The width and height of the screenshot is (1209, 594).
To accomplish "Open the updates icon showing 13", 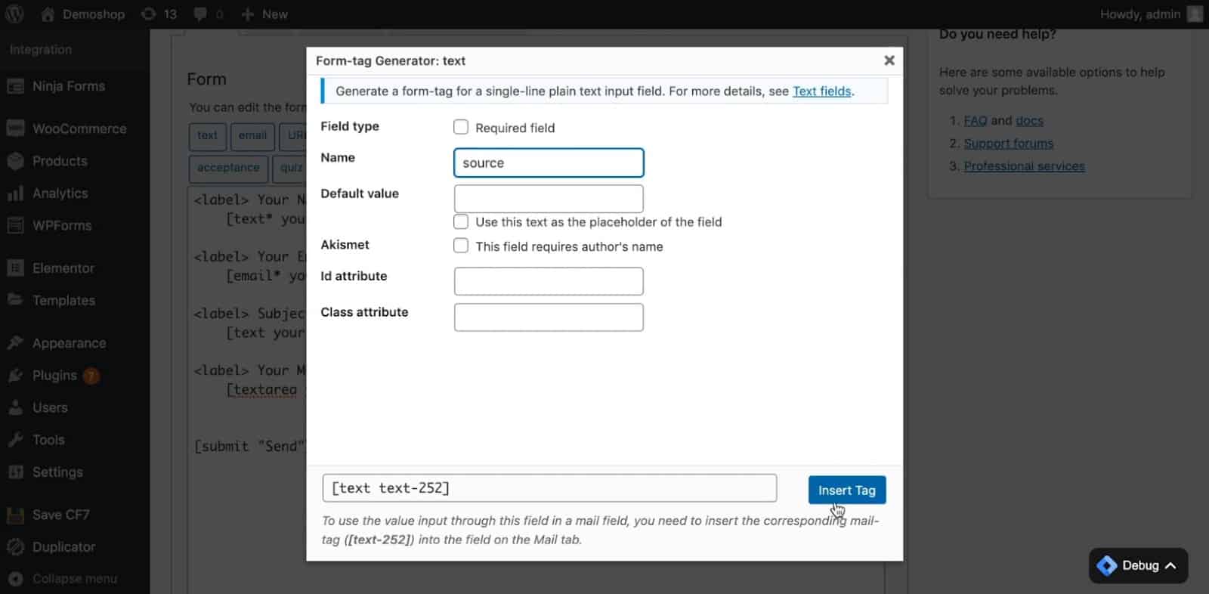I will pos(149,14).
